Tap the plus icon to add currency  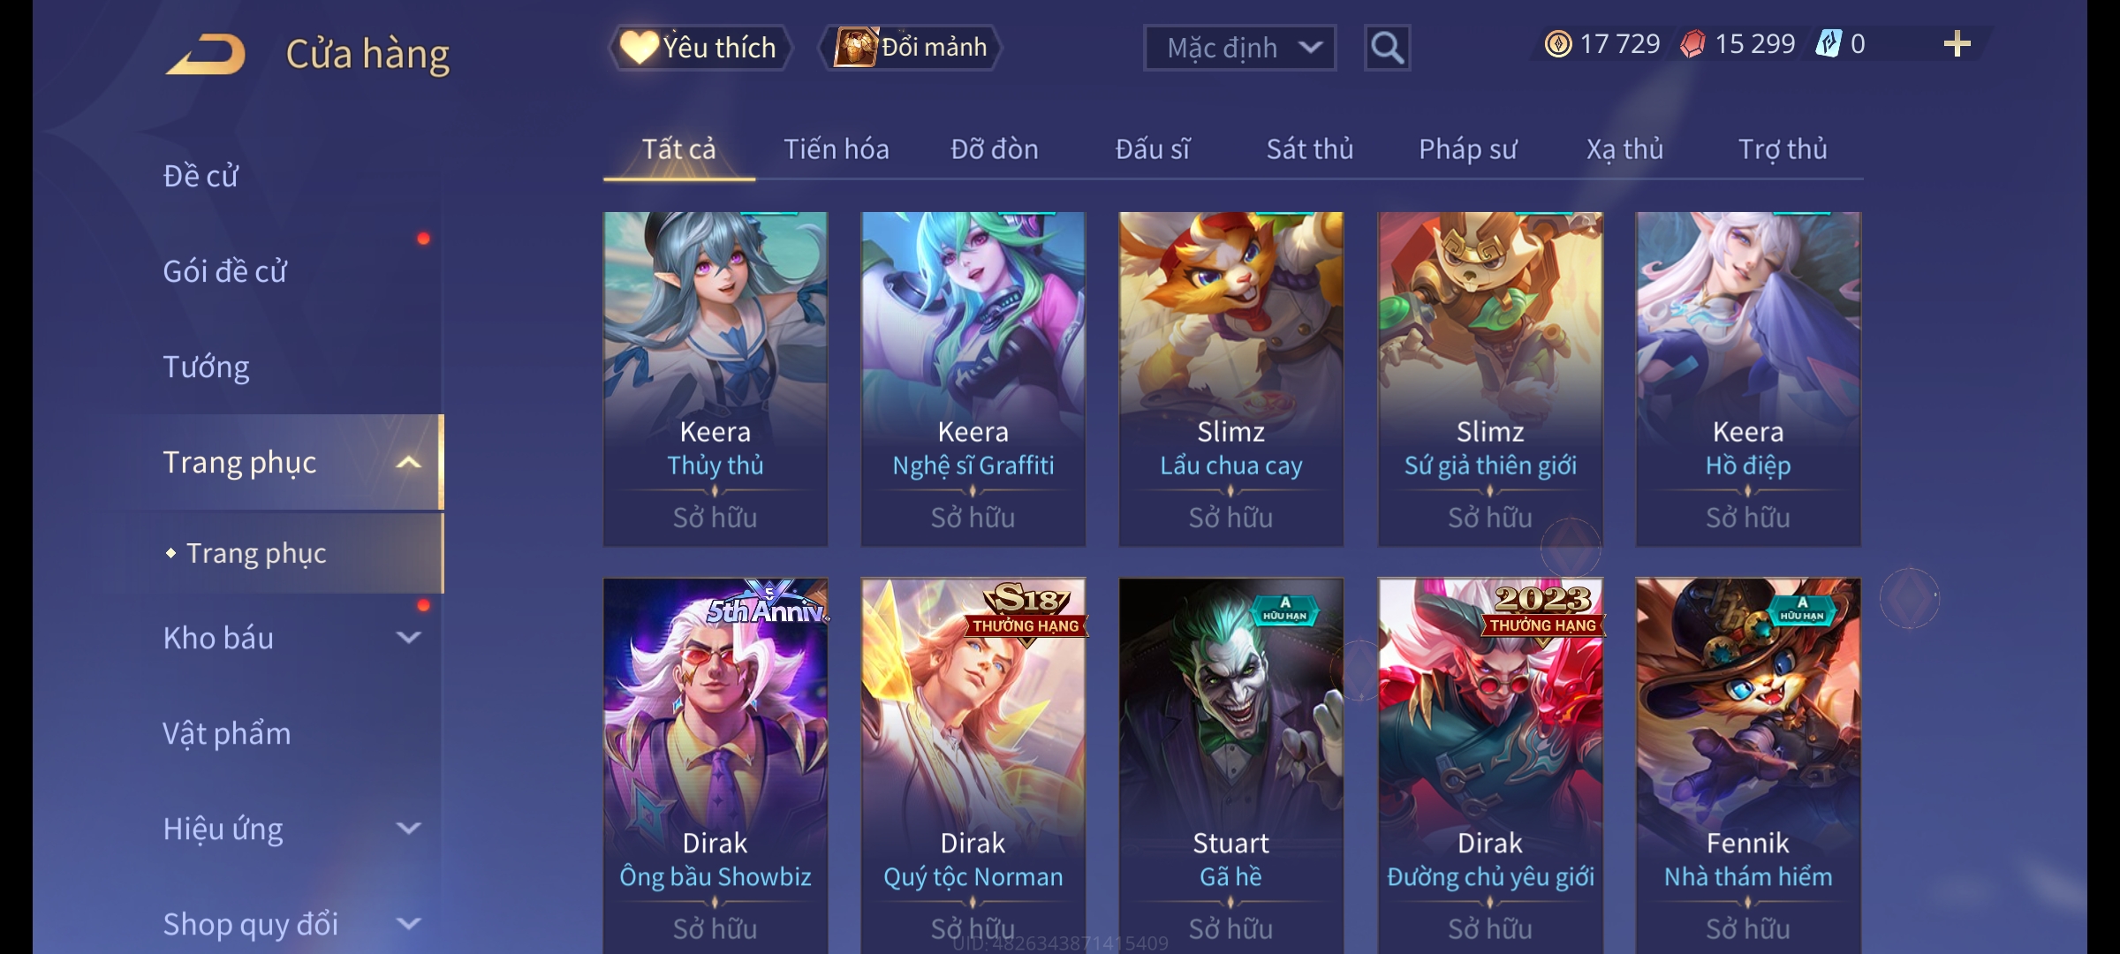(x=1957, y=44)
